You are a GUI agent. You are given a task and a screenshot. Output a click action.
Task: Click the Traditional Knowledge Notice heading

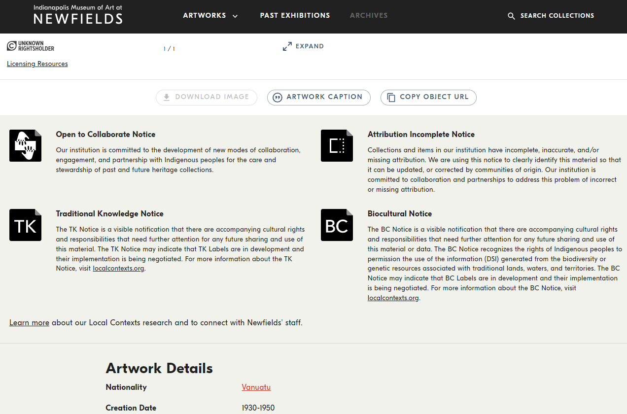(x=109, y=214)
